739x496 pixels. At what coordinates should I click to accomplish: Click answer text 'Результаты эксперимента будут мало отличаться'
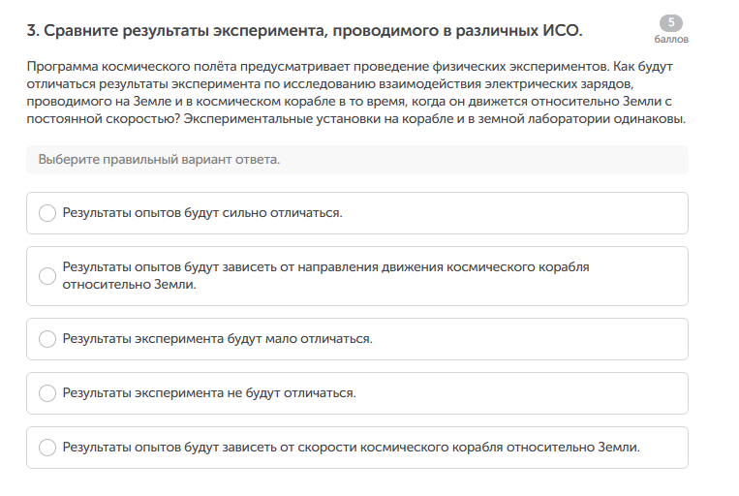point(217,339)
